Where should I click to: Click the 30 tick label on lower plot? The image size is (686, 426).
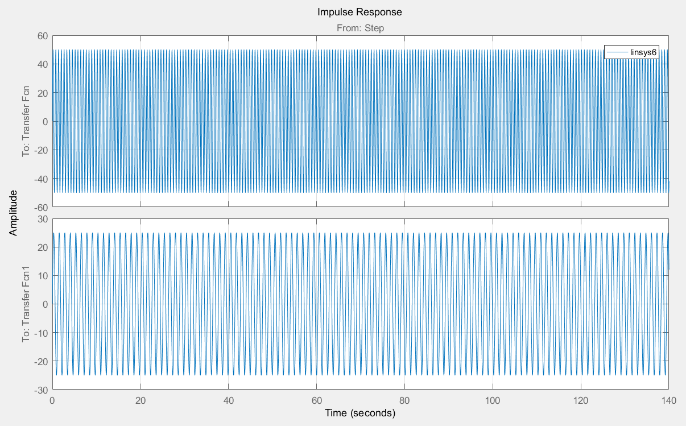click(x=43, y=219)
